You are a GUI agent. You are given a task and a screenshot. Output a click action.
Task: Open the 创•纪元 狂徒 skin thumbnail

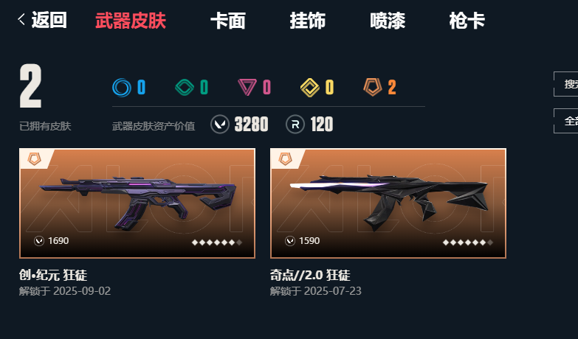tap(137, 203)
